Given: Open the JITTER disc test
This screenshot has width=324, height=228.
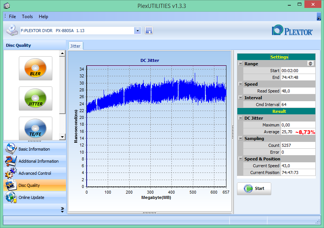Looking at the screenshot, I should [x=35, y=99].
